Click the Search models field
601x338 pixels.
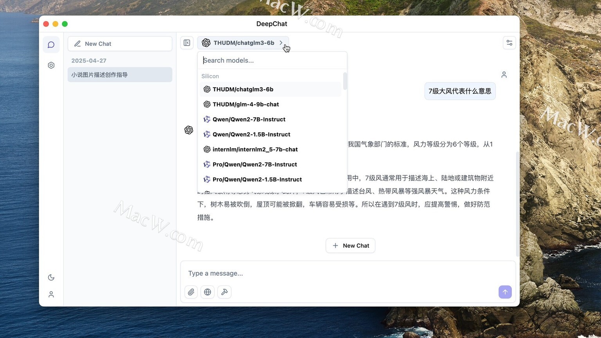pos(272,60)
